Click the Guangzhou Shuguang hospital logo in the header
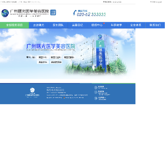 click(25, 13)
